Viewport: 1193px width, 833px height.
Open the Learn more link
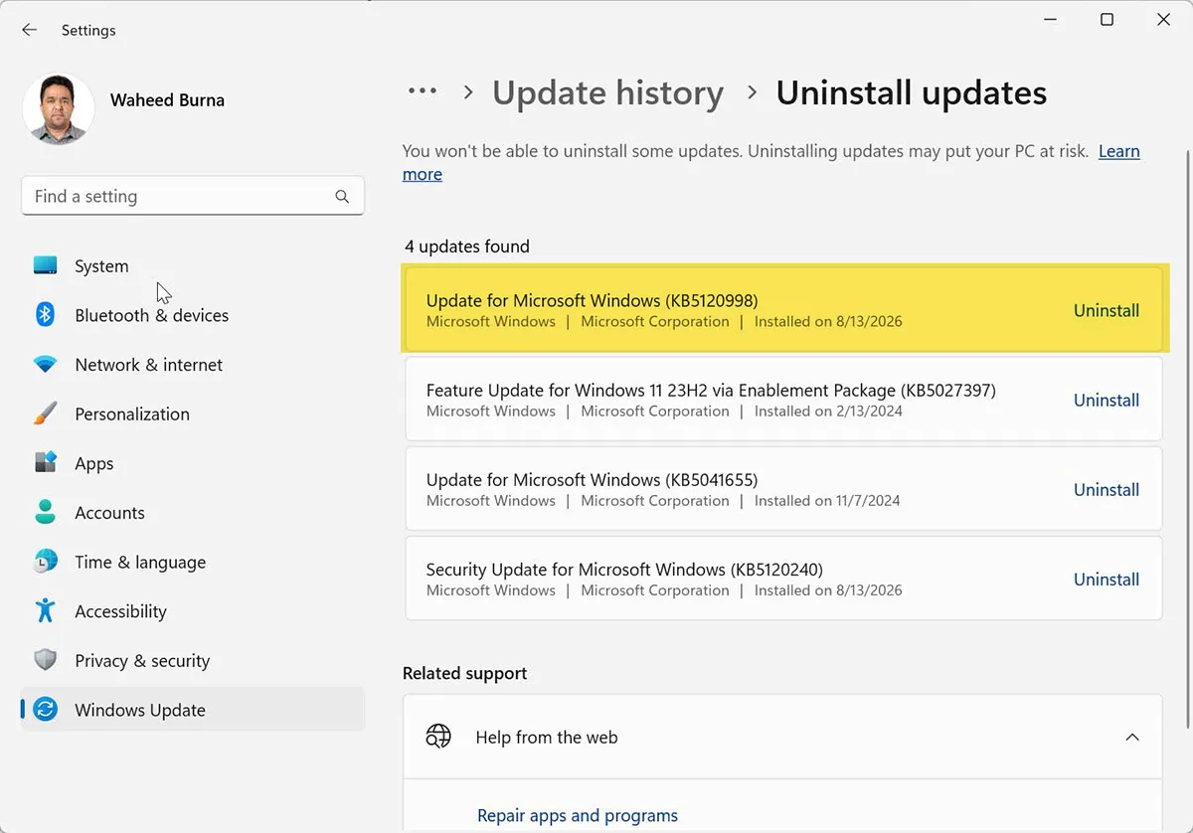click(x=1118, y=151)
